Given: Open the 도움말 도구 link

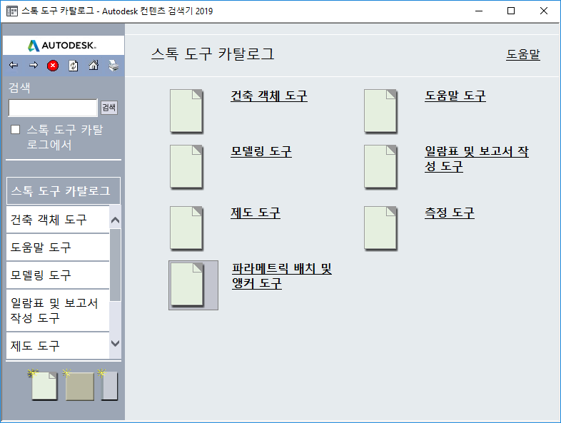Looking at the screenshot, I should point(455,96).
